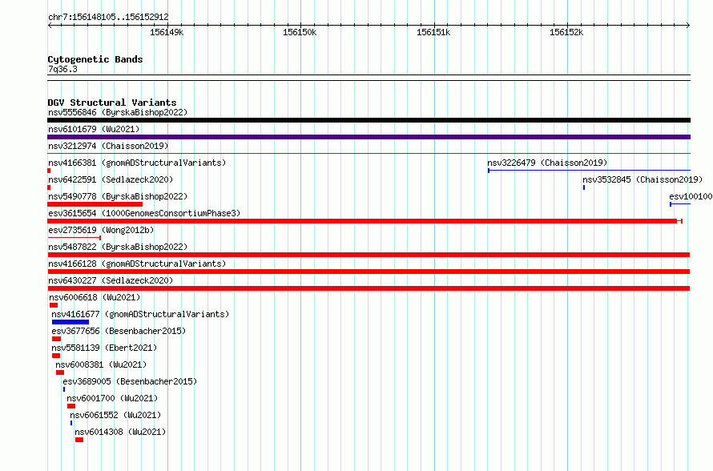
Task: Click the 156151k ruler tick label
Action: coord(433,32)
